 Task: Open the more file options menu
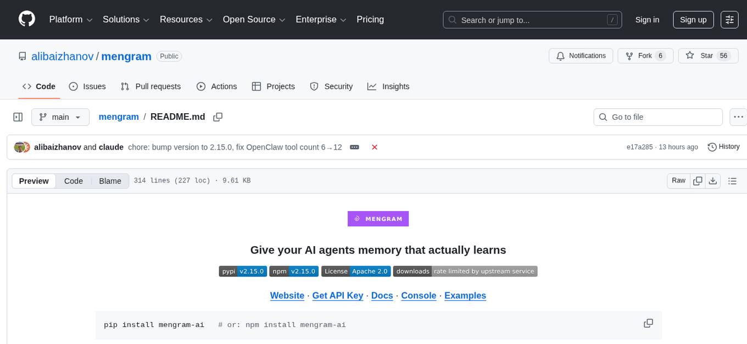point(738,116)
